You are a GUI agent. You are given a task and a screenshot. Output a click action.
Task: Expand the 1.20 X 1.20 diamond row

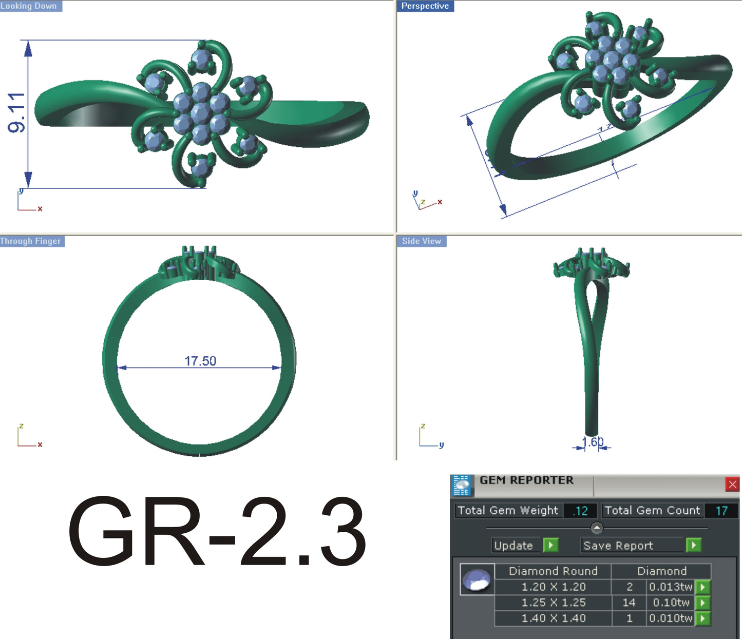point(701,587)
